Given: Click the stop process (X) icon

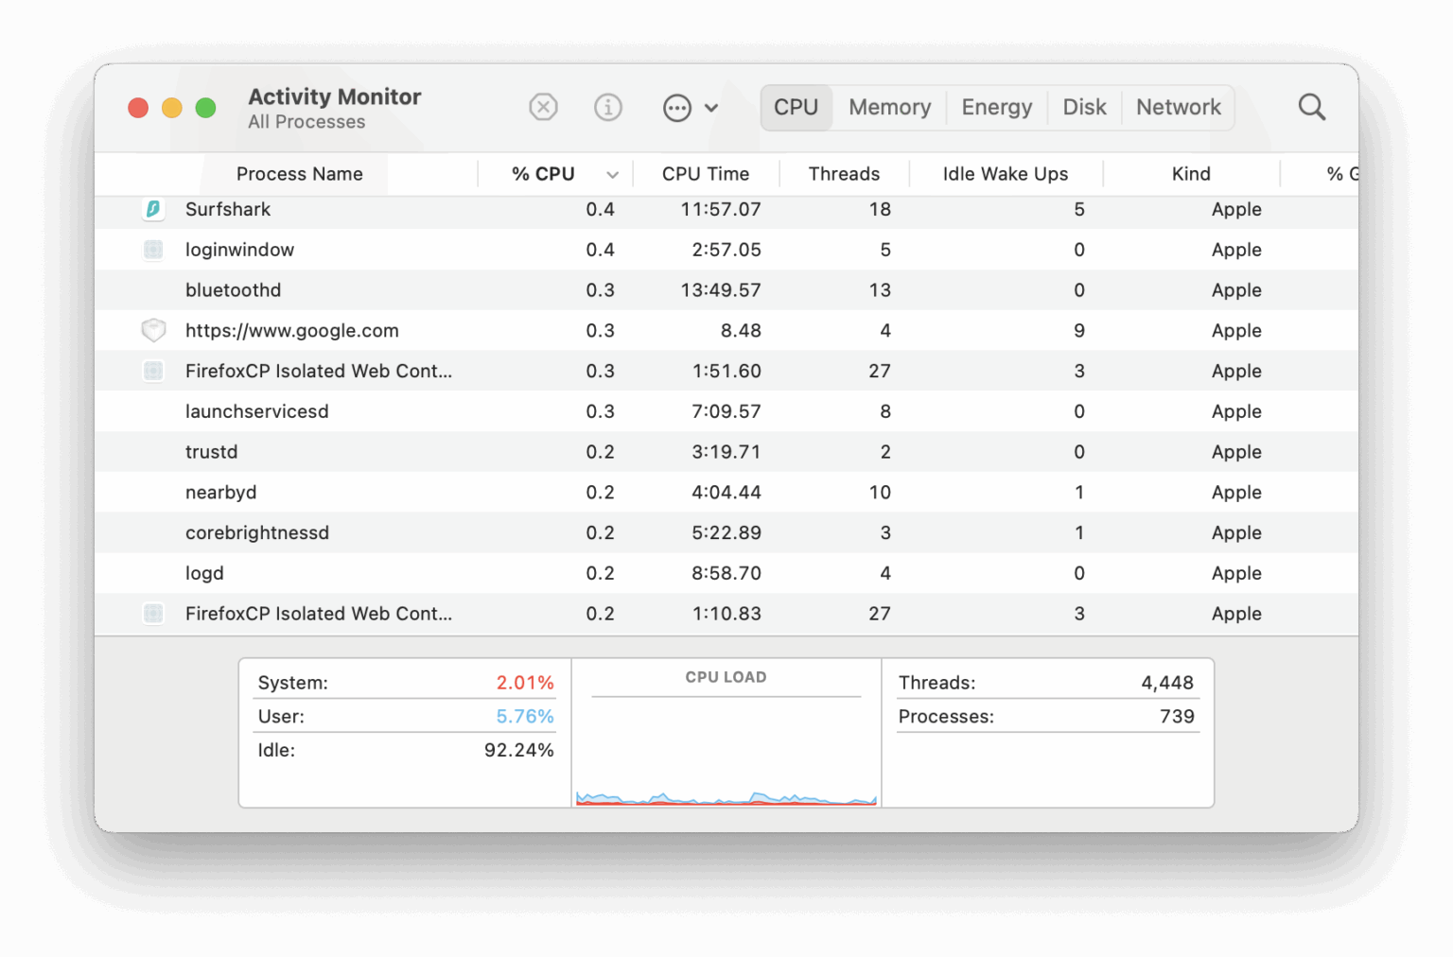Looking at the screenshot, I should point(543,107).
